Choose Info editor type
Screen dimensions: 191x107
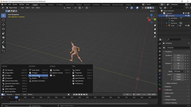(x=60, y=75)
